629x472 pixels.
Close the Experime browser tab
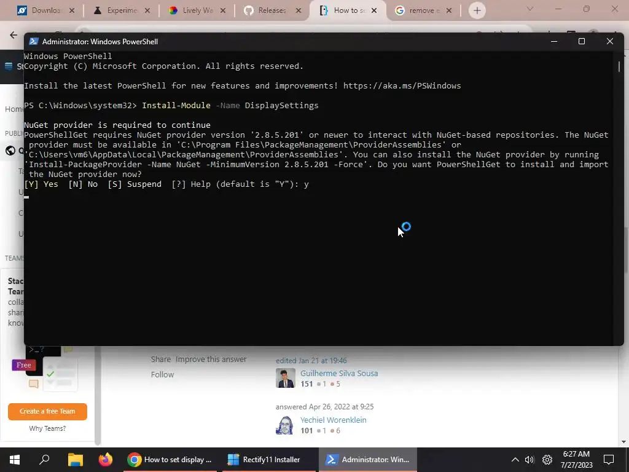(147, 11)
